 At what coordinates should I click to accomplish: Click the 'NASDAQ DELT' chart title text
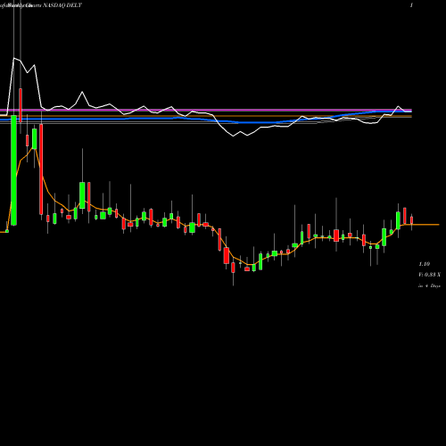pyautogui.click(x=62, y=5)
